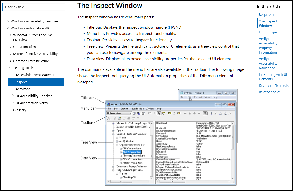Click the I-beam text caret toolbar icon

[154, 113]
